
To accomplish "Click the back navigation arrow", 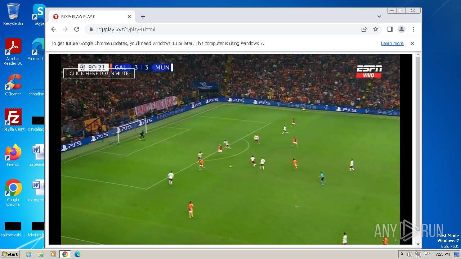I will click(54, 29).
